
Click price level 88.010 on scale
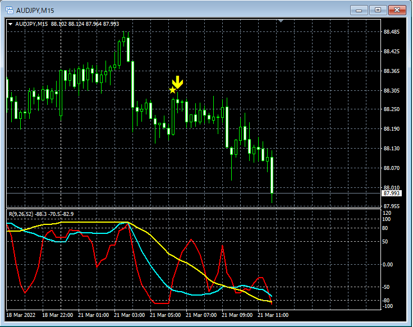pos(392,187)
